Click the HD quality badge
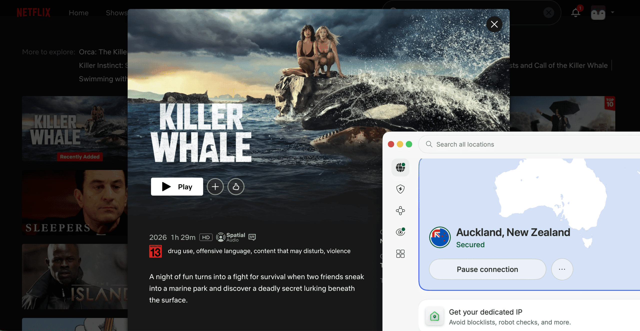640x331 pixels. [206, 237]
